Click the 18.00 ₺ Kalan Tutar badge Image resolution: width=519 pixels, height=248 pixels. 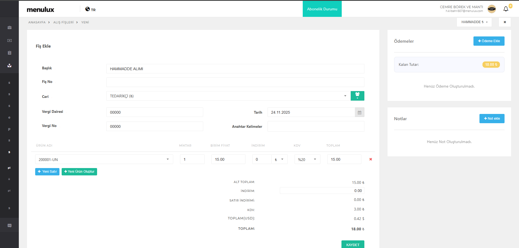pos(491,64)
